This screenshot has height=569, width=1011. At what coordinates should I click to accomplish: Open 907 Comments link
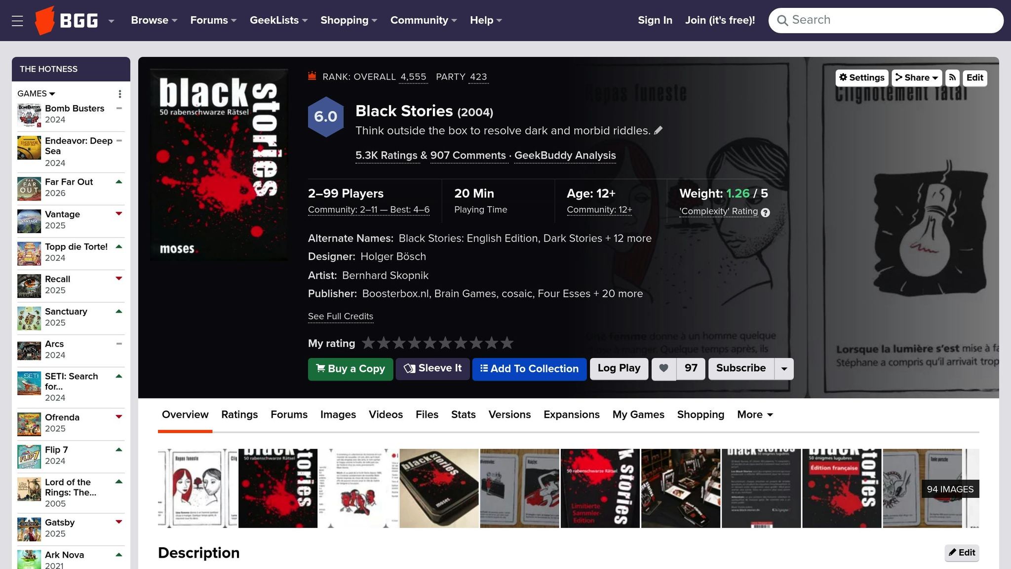coord(468,156)
